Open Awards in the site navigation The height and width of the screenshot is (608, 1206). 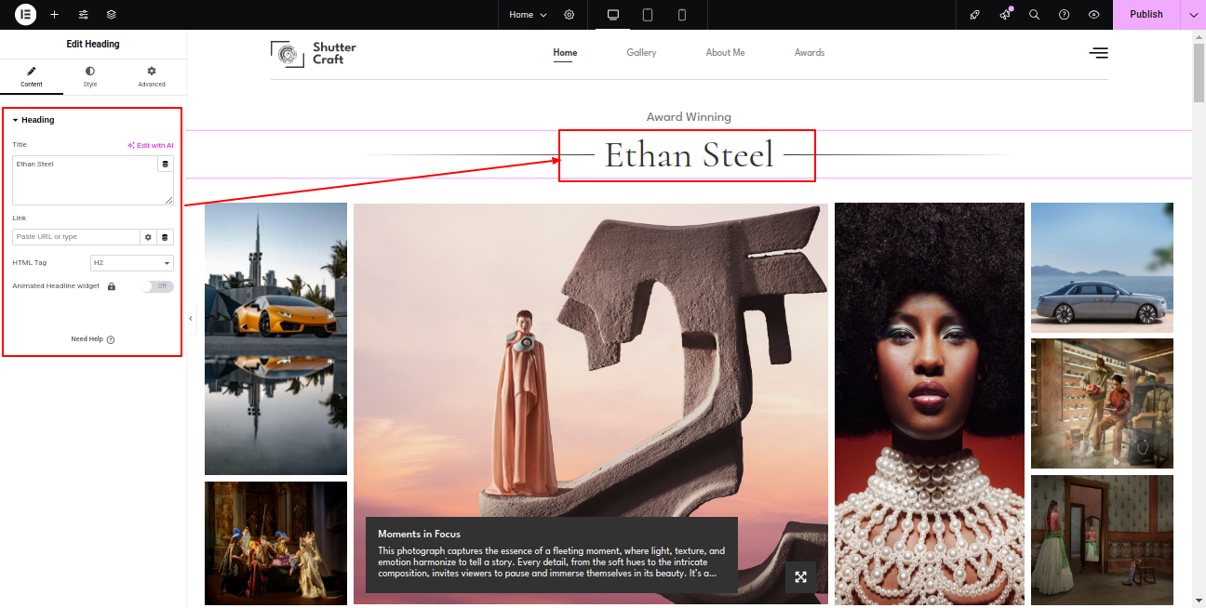pyautogui.click(x=810, y=53)
